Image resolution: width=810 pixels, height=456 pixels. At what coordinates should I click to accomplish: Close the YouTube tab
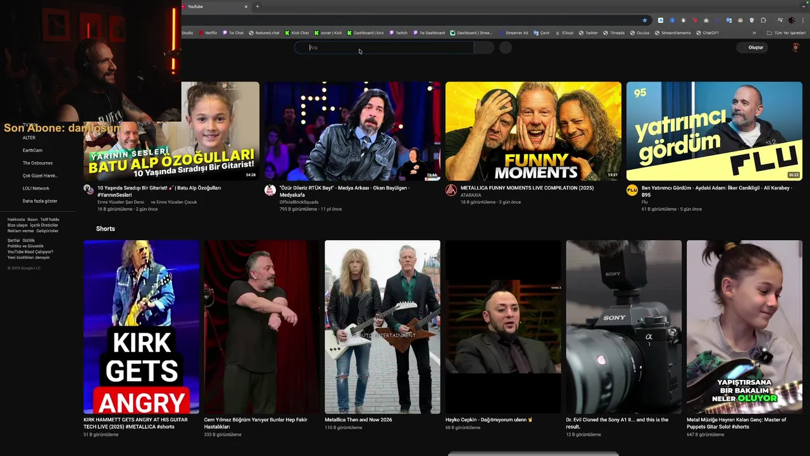[246, 6]
